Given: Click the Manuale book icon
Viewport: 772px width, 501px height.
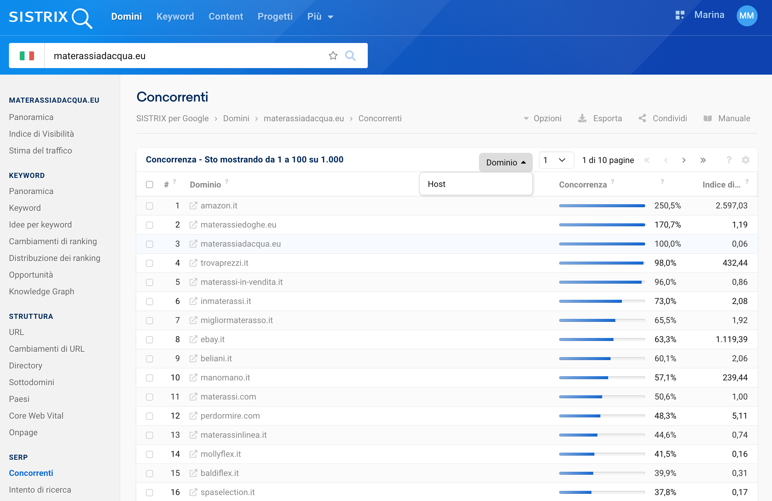Looking at the screenshot, I should (707, 119).
